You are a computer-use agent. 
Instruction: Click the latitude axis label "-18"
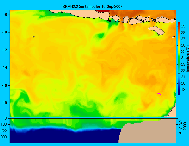click(4, 103)
